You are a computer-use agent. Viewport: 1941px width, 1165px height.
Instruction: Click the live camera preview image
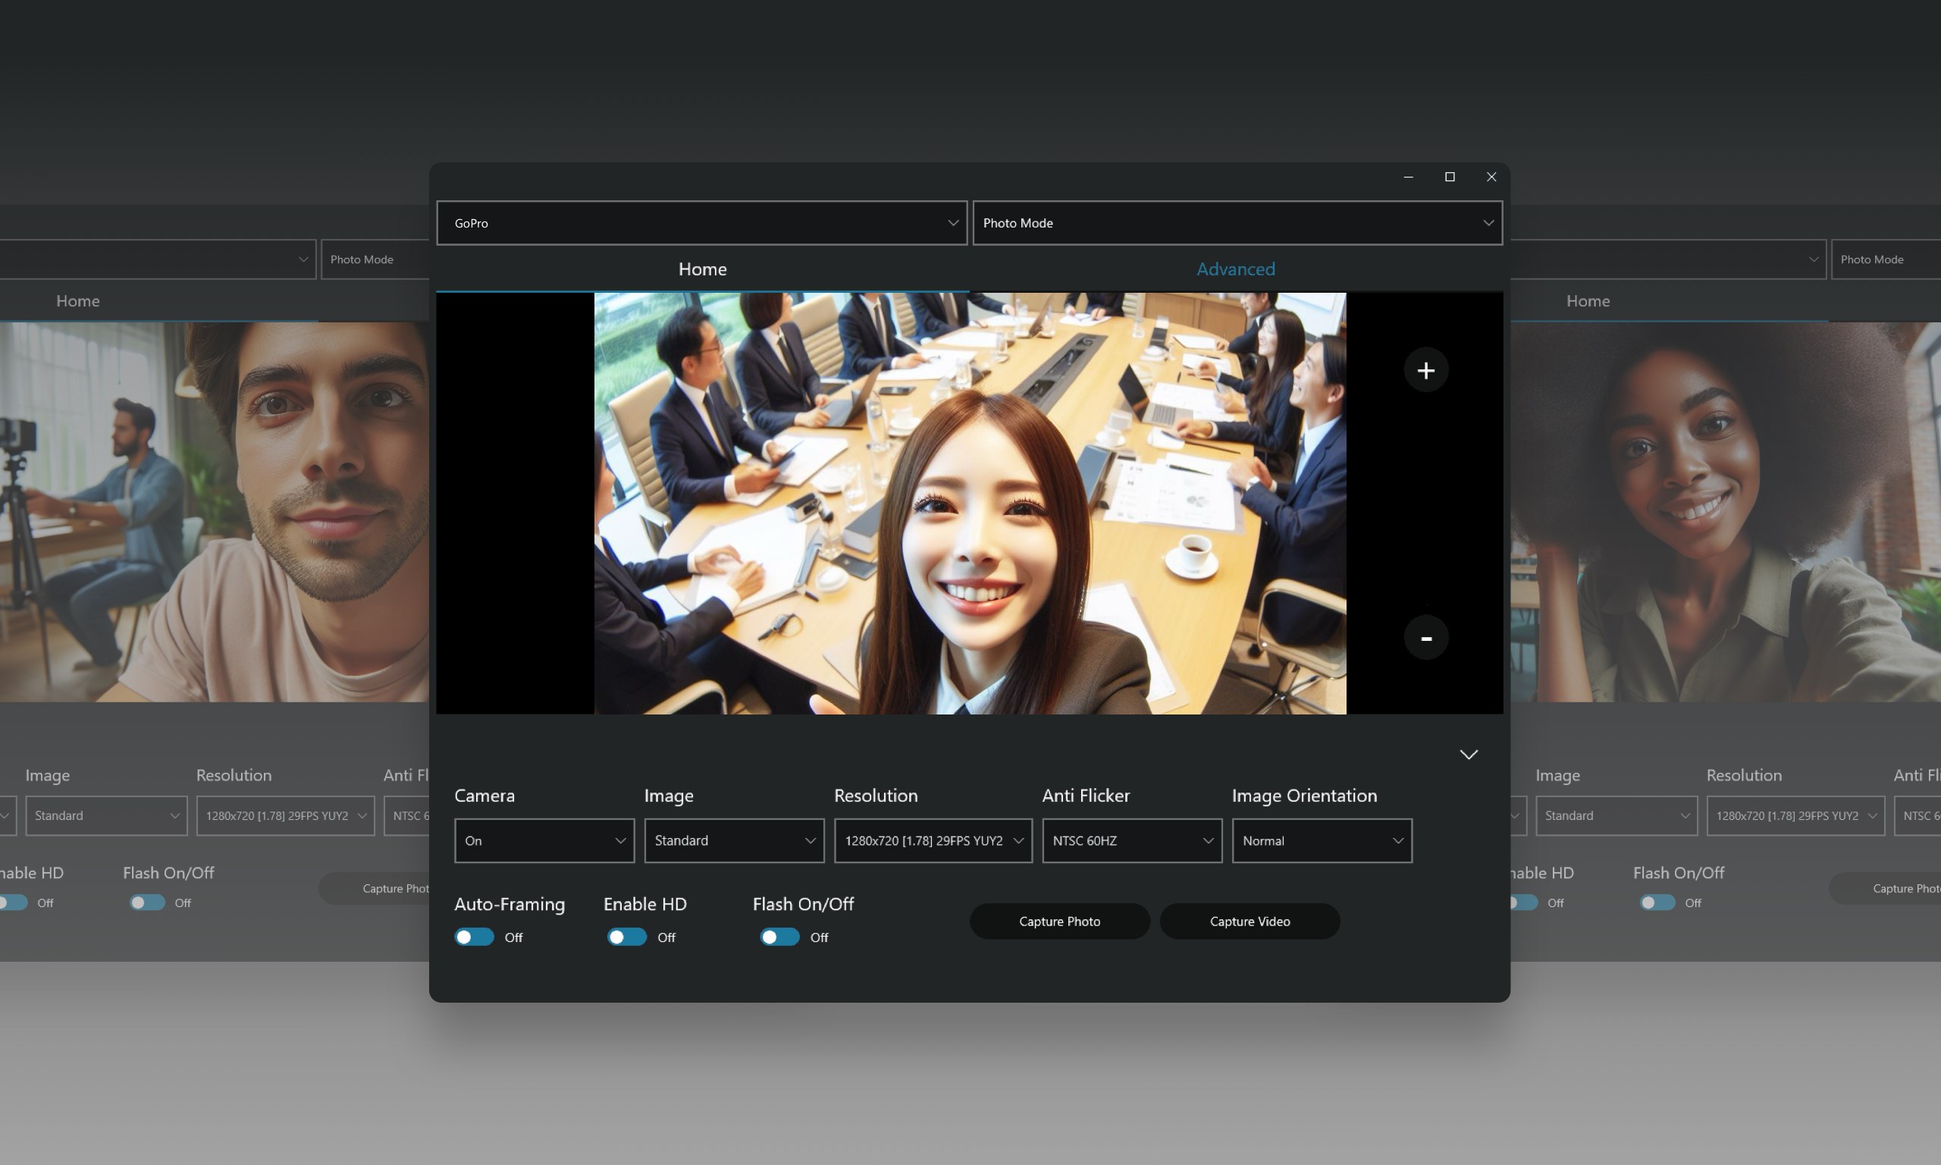[x=970, y=502]
